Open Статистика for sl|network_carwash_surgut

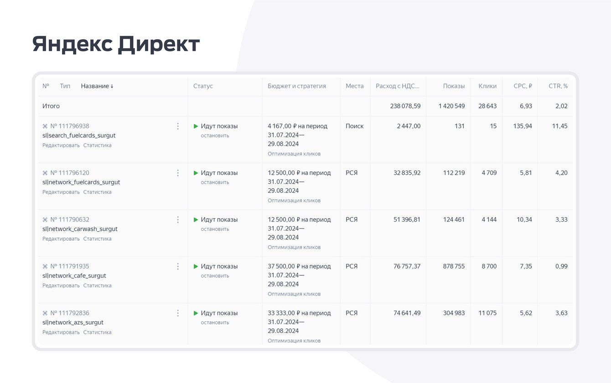pos(97,239)
